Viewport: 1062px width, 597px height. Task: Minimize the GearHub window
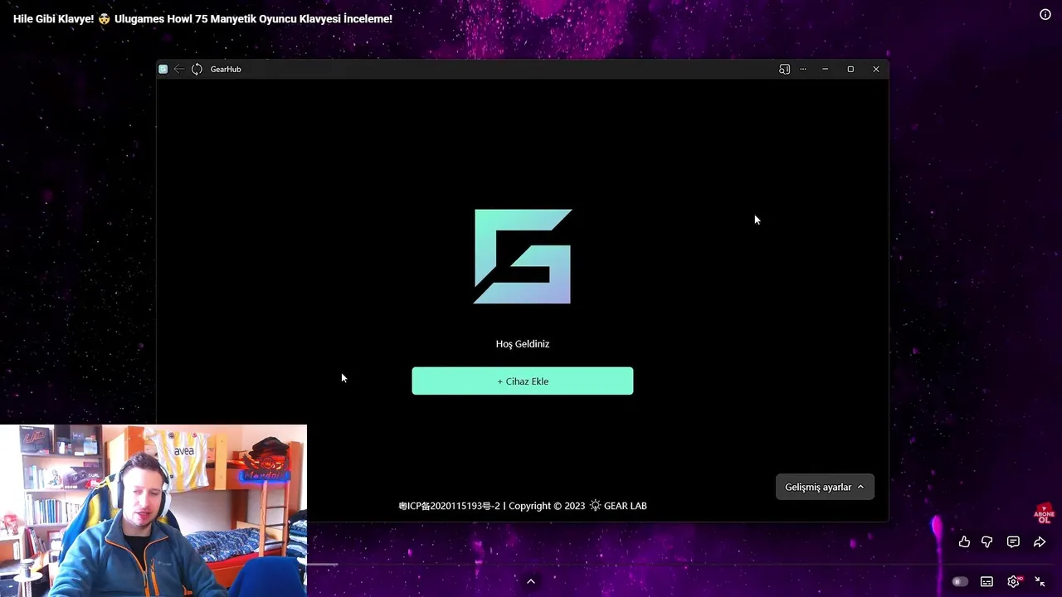[825, 69]
